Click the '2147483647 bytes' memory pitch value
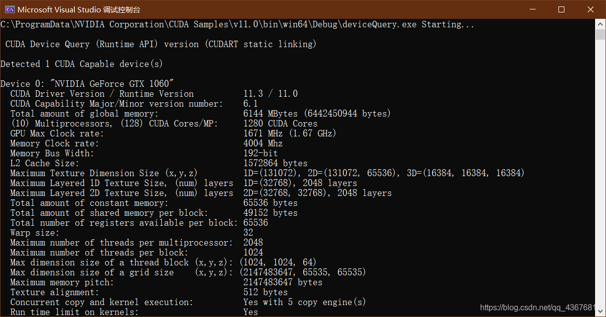 [283, 282]
